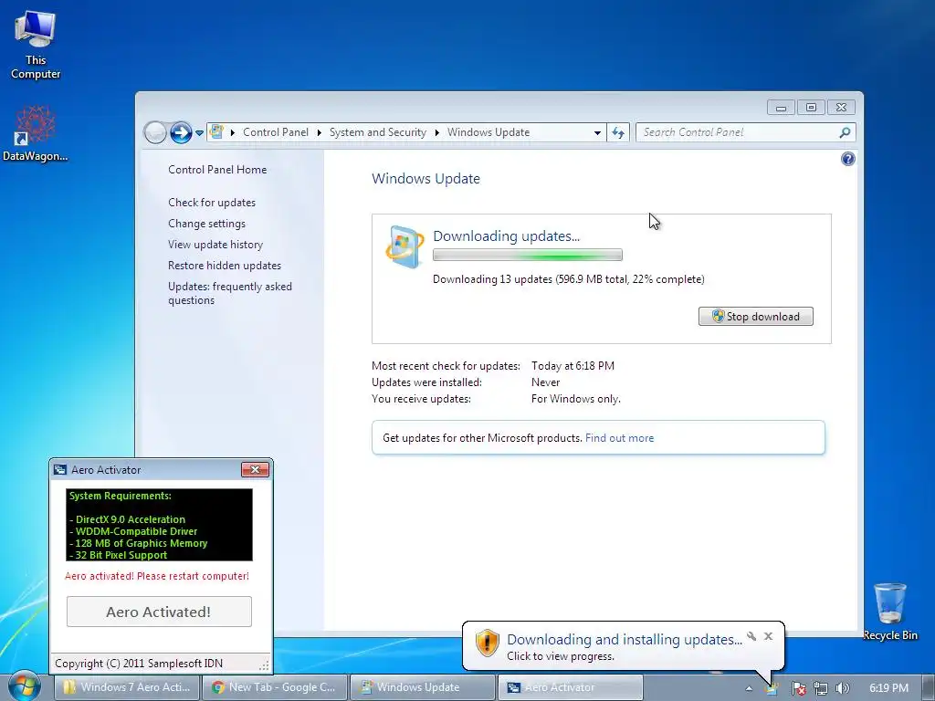Open Change settings link

[206, 223]
